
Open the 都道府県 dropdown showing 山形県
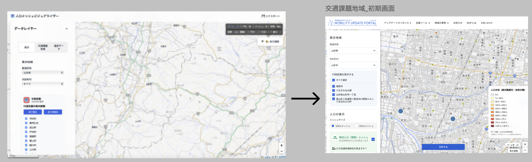(x=353, y=51)
